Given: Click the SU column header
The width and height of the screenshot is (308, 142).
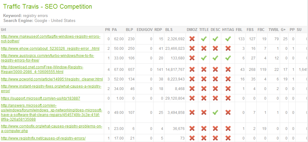Looking at the screenshot, I should coord(299,30).
